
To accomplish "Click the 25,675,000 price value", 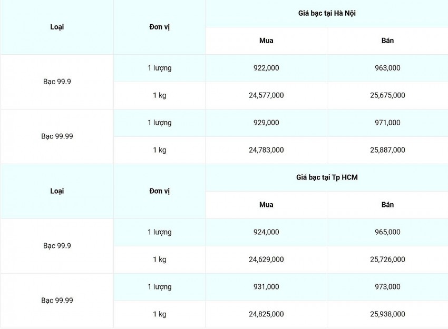I will click(387, 95).
